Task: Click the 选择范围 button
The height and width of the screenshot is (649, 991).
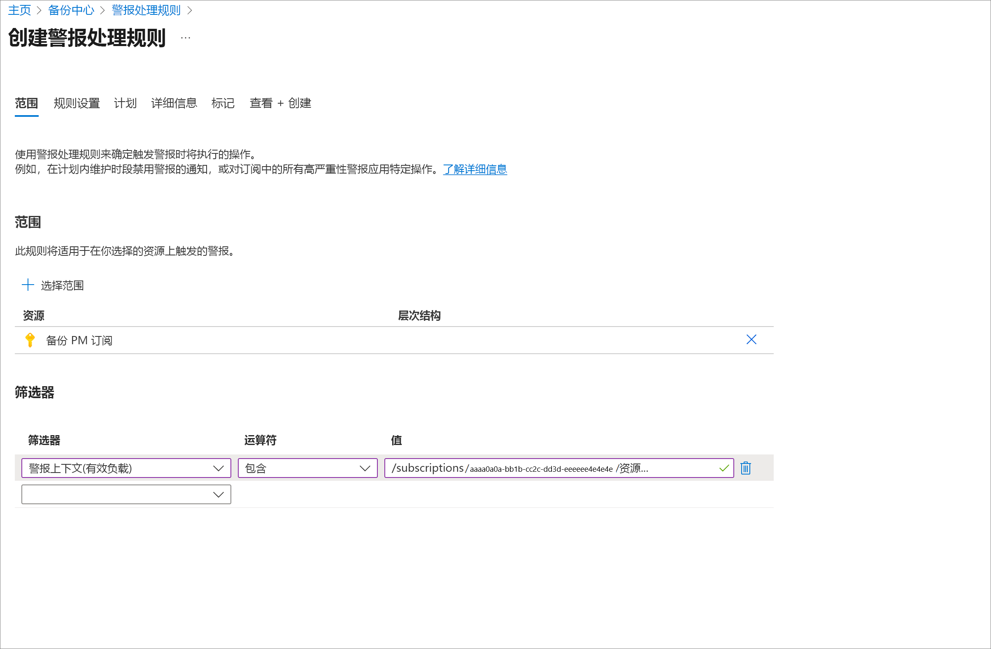Action: coord(53,285)
